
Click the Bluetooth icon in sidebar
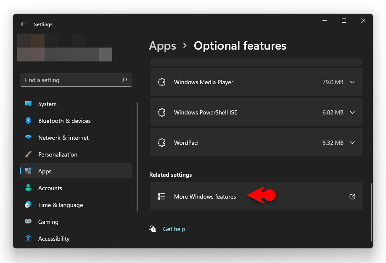point(28,120)
